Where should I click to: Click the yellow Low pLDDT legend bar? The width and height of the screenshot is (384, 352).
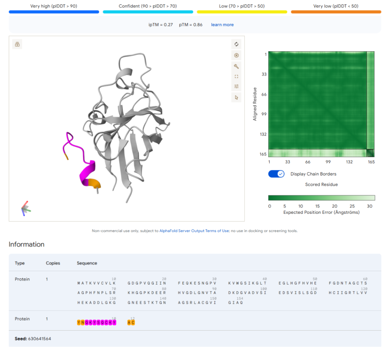(242, 12)
